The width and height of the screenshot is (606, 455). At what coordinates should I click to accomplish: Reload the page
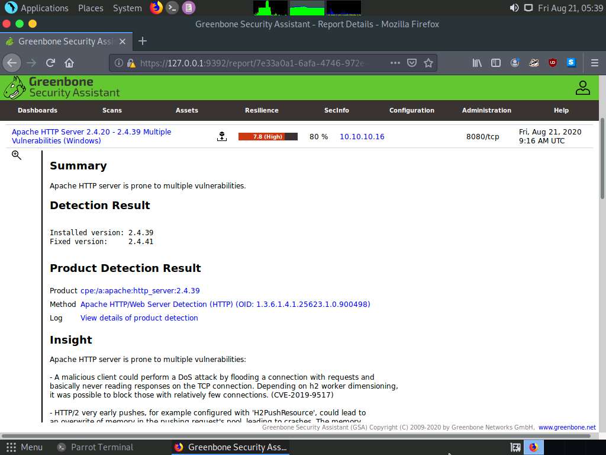click(x=51, y=63)
